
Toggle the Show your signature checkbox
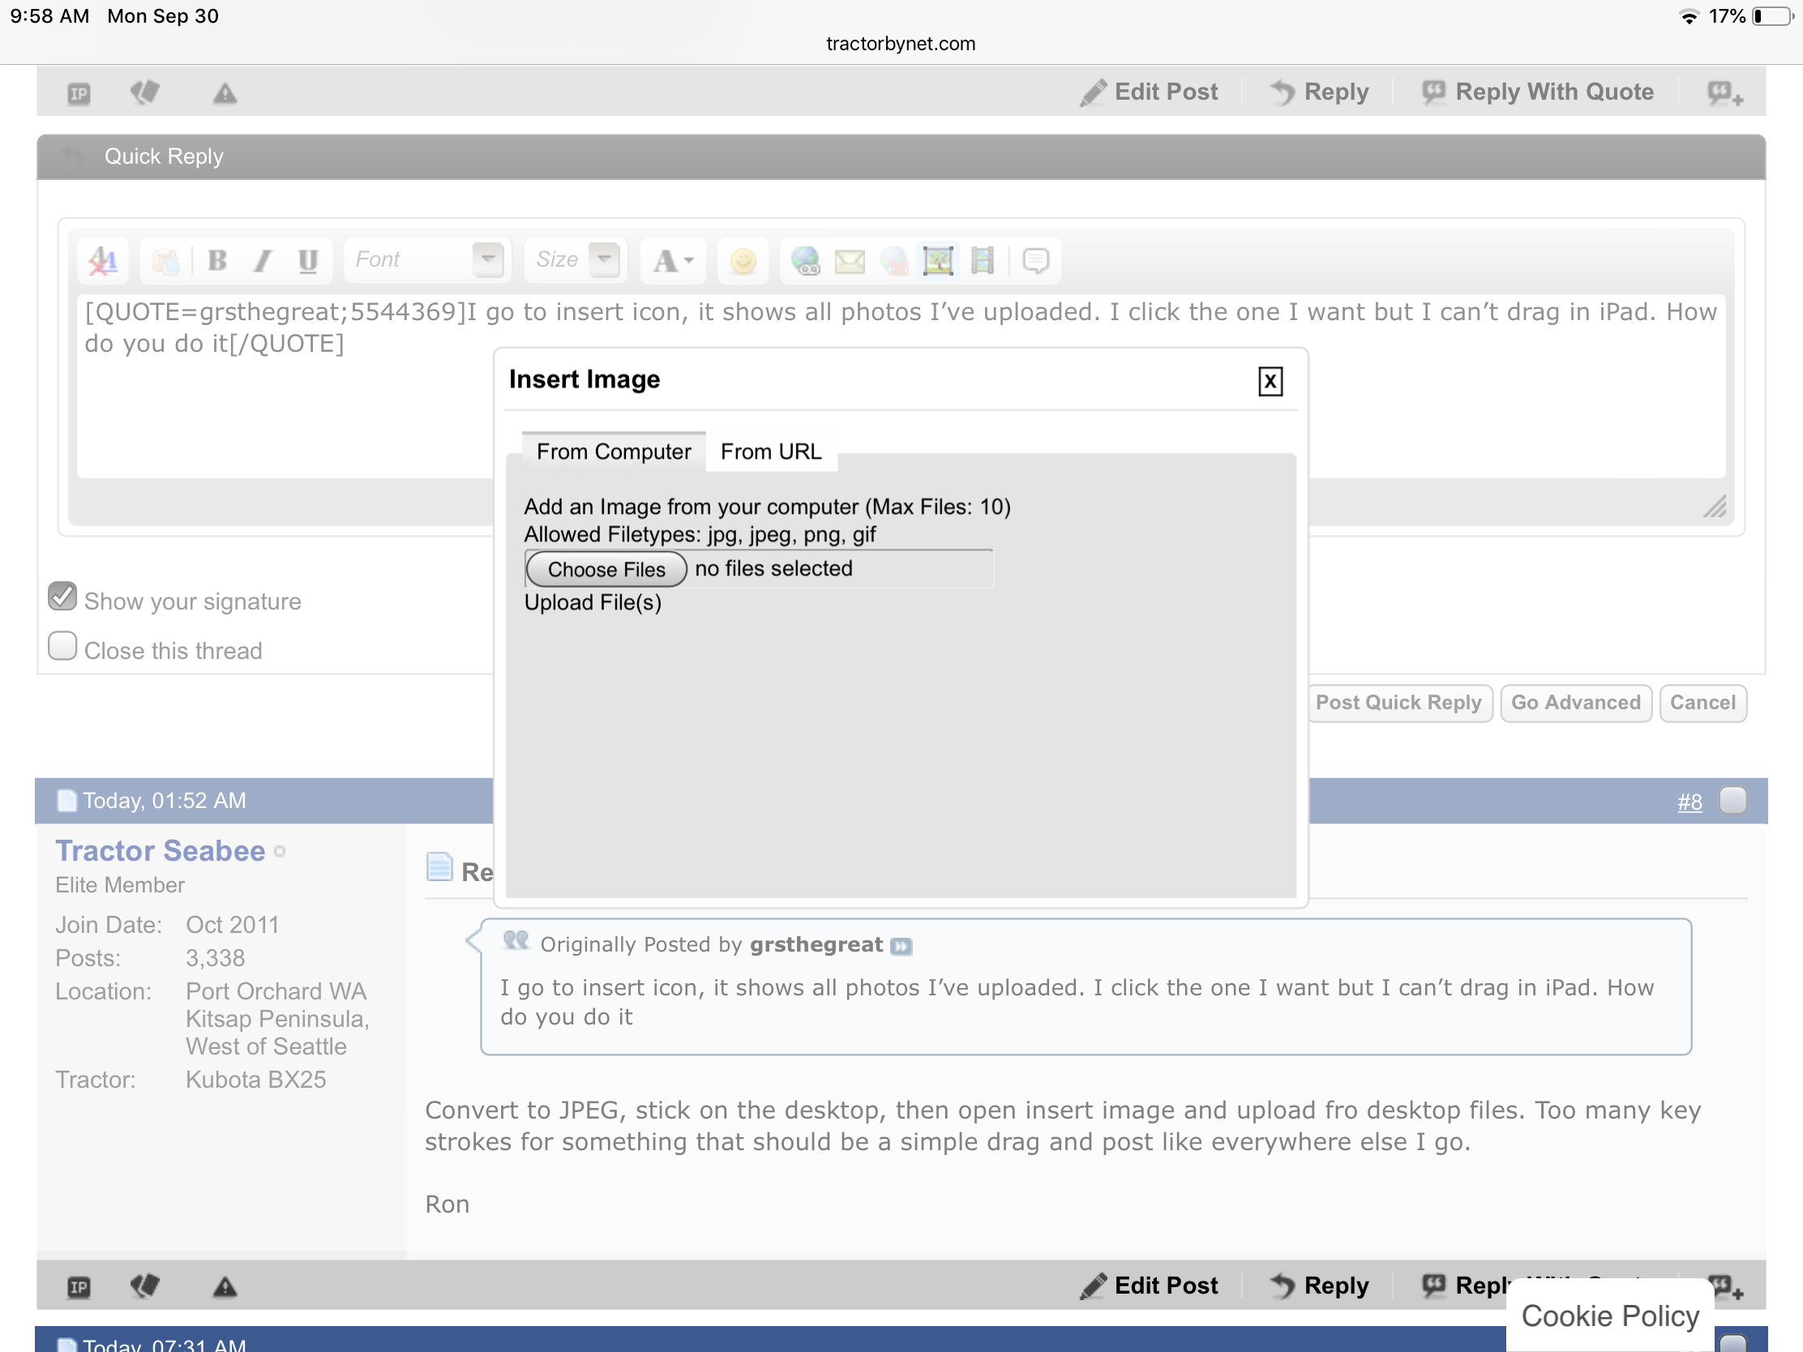tap(62, 597)
